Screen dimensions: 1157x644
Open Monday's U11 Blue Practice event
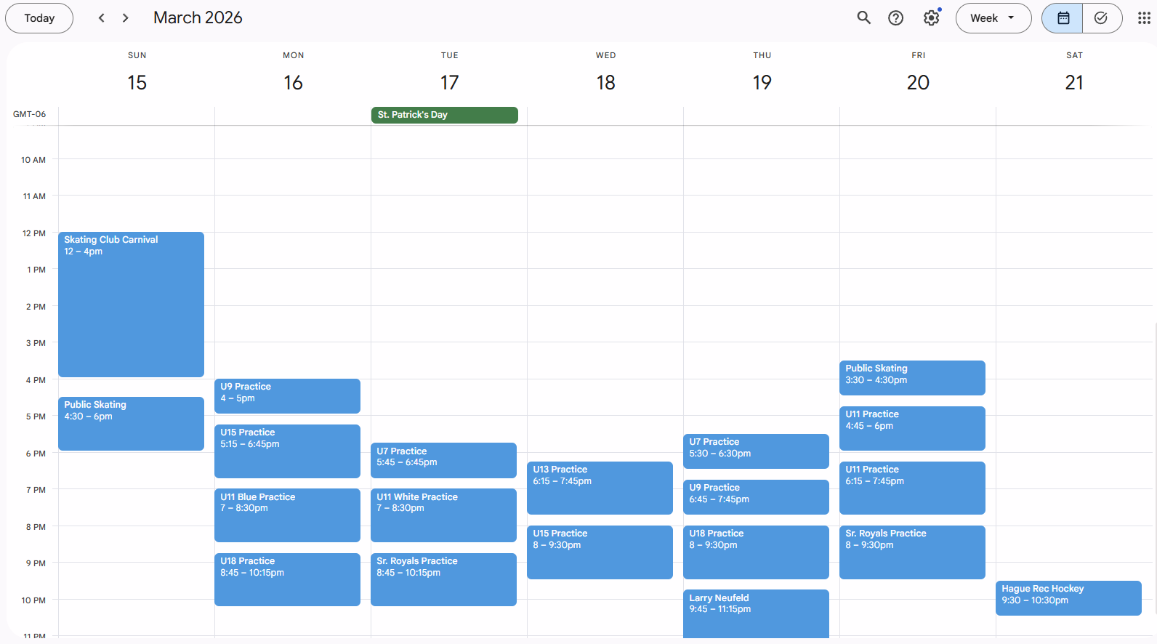287,515
